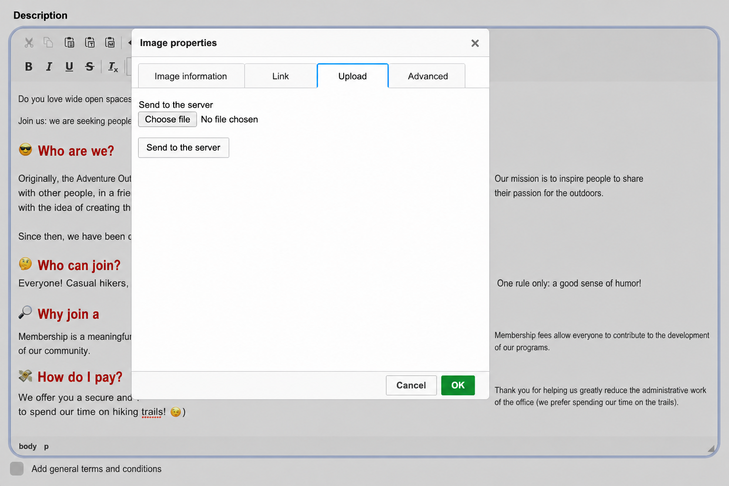Click the Cut scissors icon
729x486 pixels.
click(29, 43)
